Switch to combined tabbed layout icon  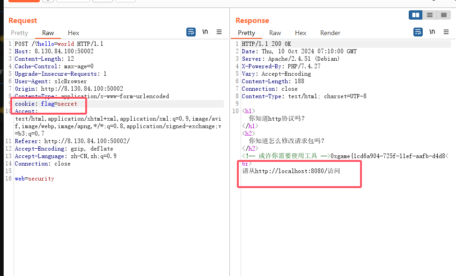coord(443,15)
